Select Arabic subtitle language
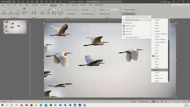The height and width of the screenshot is (107, 190). [x=160, y=23]
